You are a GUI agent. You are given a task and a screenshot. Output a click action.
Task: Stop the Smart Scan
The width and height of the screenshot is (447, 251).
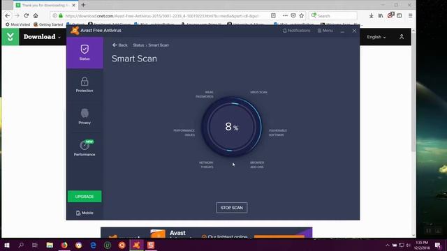click(x=231, y=208)
